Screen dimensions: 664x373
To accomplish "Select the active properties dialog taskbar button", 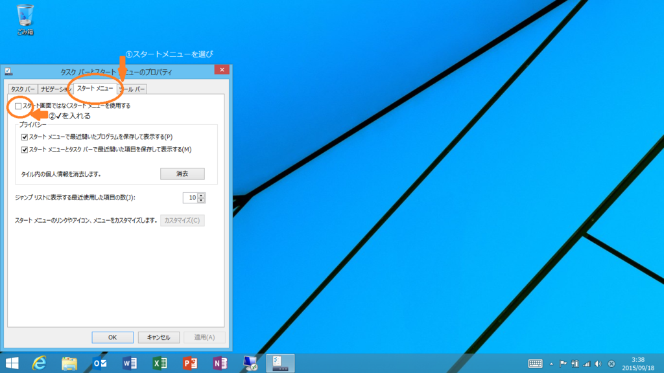I will [280, 363].
